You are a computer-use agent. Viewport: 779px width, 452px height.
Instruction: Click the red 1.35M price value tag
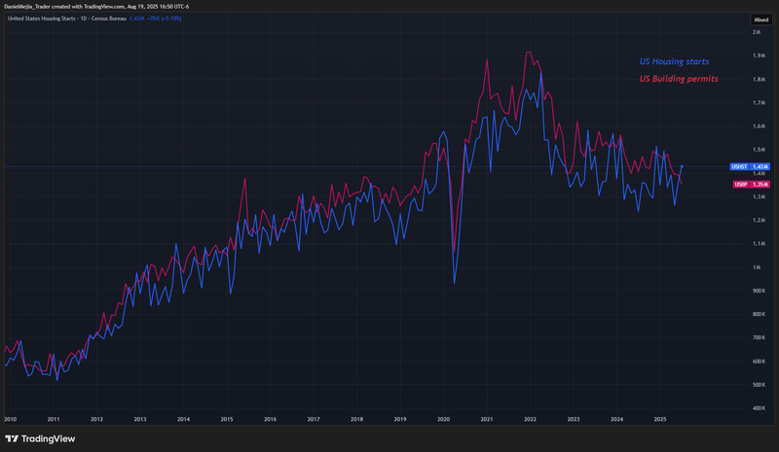click(x=760, y=183)
